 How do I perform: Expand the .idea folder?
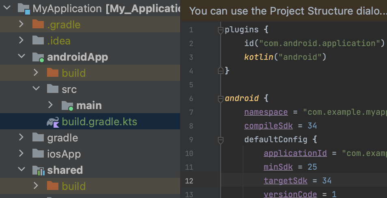[x=21, y=40]
